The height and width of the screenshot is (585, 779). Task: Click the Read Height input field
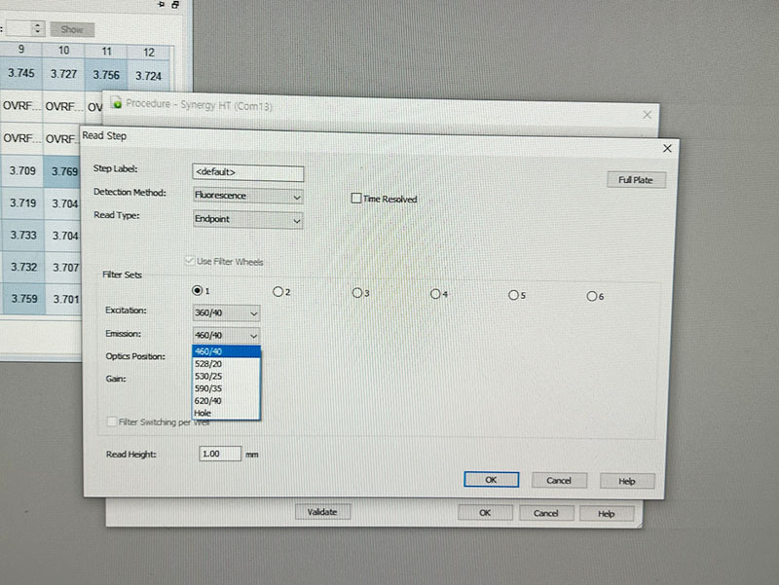coord(219,454)
